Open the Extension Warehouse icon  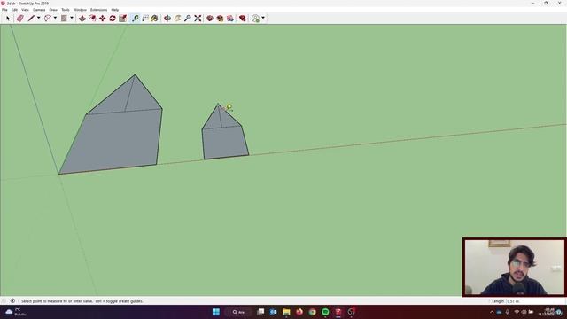click(x=220, y=18)
